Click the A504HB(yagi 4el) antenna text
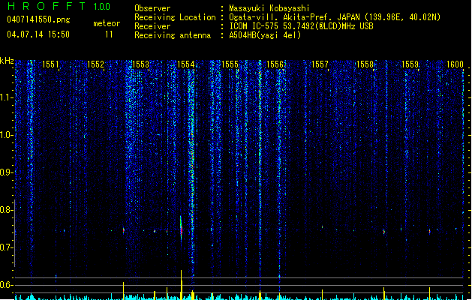Viewport: 472px width, 300px height. [x=265, y=35]
